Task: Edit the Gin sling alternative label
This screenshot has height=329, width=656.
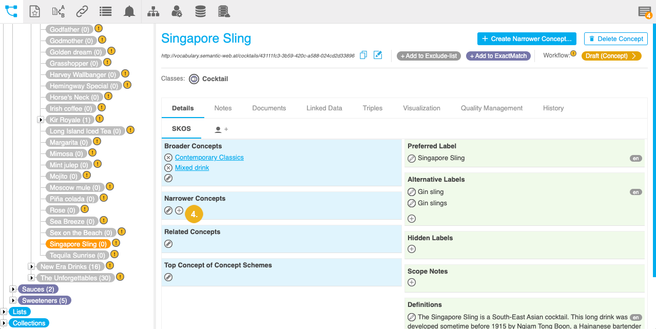Action: pyautogui.click(x=411, y=192)
